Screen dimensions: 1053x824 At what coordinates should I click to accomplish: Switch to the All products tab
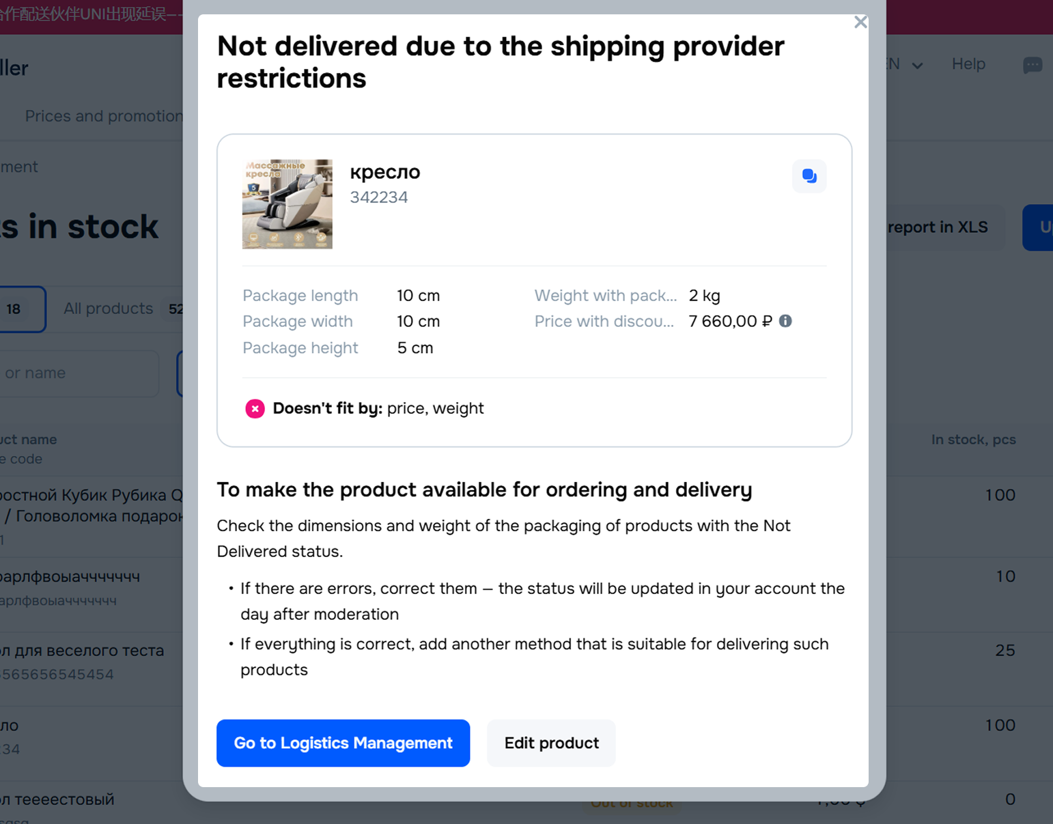coord(108,309)
